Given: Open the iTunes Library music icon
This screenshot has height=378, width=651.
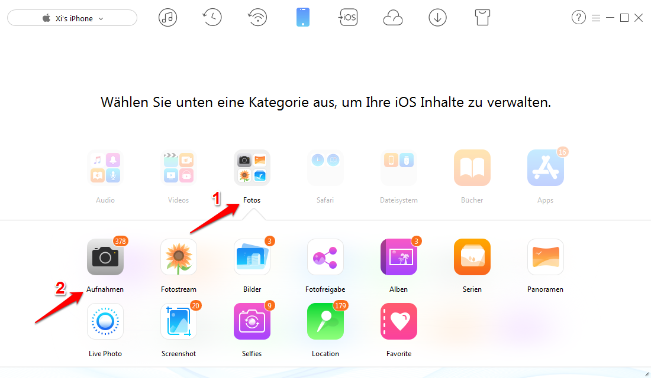Looking at the screenshot, I should click(167, 18).
